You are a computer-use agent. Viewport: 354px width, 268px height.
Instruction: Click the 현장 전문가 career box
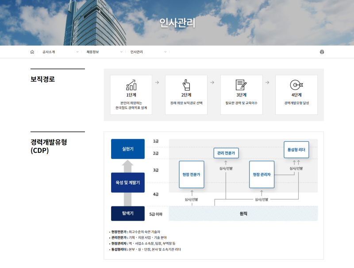[x=192, y=175]
